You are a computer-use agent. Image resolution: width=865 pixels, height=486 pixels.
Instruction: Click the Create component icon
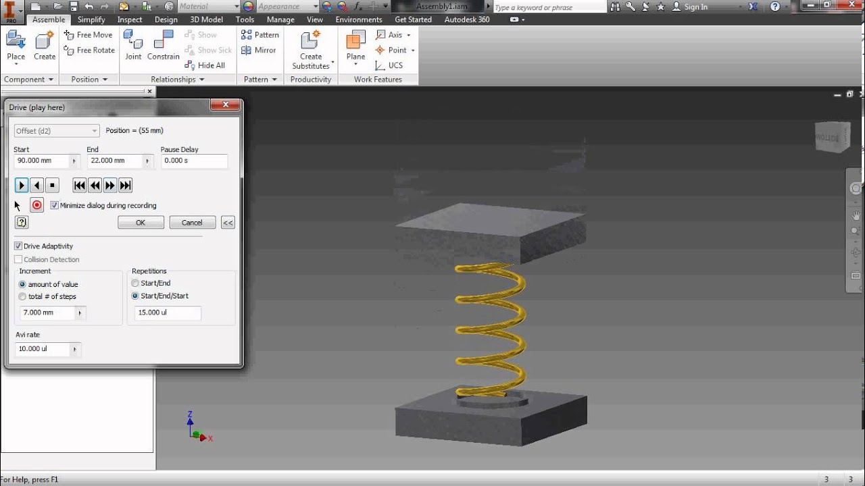pos(45,40)
